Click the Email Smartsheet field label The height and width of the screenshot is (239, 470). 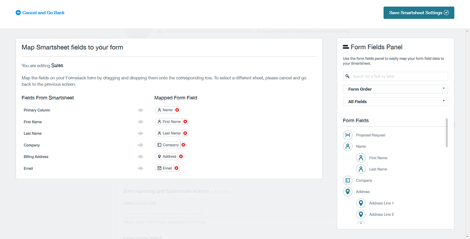28,168
